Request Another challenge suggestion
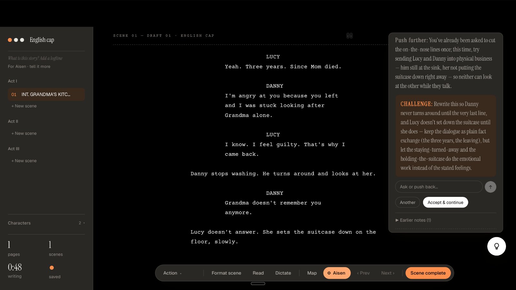The width and height of the screenshot is (516, 290). click(408, 202)
